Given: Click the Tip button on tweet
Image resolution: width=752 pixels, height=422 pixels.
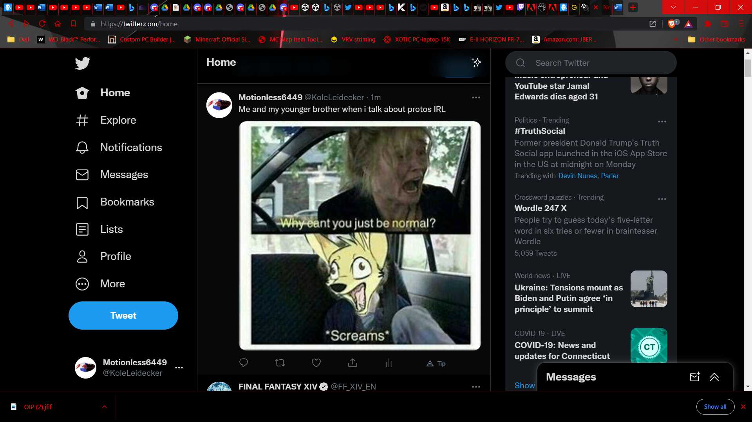Looking at the screenshot, I should click(x=436, y=364).
